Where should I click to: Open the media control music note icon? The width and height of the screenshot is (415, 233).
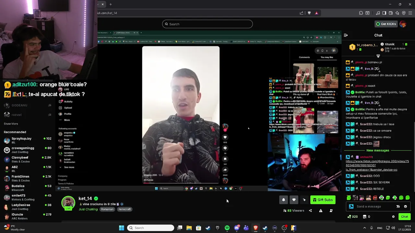click(378, 13)
